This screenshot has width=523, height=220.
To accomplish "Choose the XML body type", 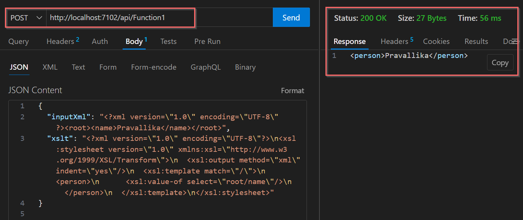I will (x=50, y=67).
